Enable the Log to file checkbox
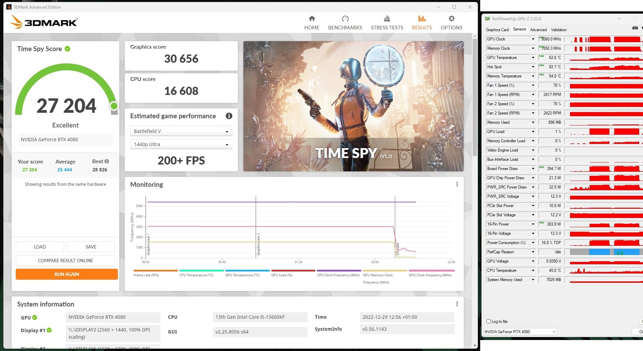 click(x=489, y=322)
